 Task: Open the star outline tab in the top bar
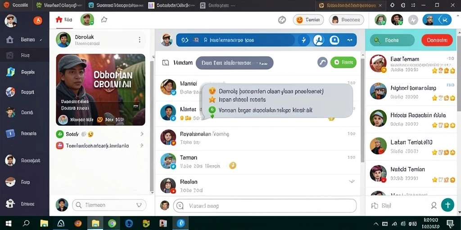(104, 20)
